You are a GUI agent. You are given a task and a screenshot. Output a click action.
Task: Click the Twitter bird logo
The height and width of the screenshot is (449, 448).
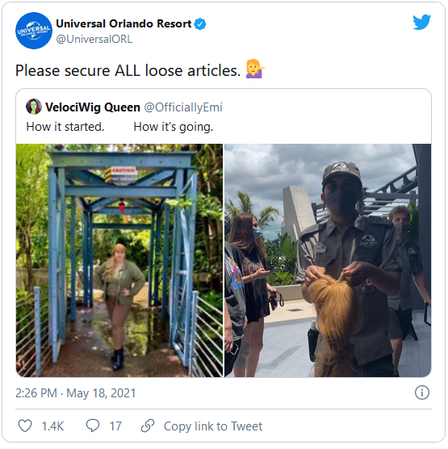pos(421,22)
